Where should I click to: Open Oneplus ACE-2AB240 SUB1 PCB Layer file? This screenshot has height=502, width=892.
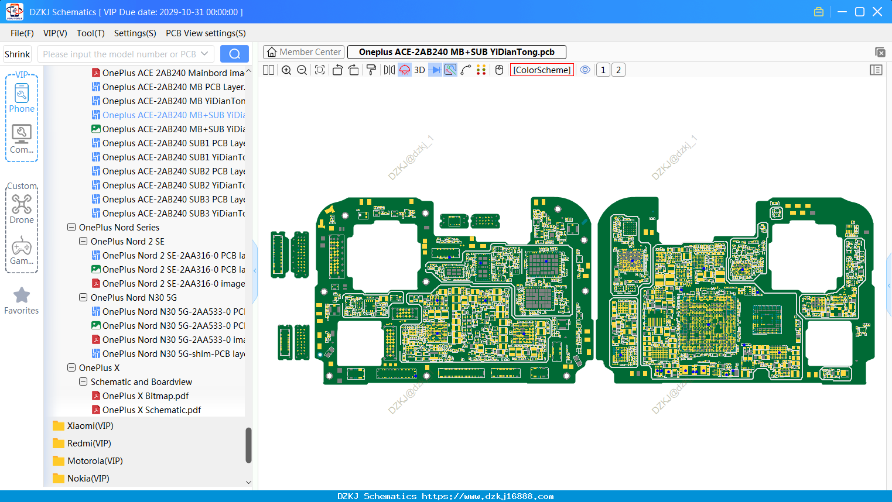pyautogui.click(x=168, y=143)
